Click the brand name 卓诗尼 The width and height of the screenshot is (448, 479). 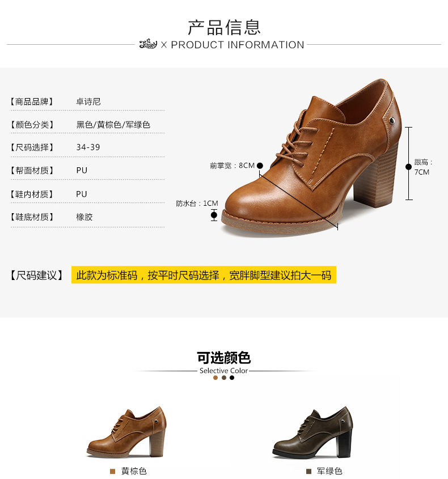click(x=88, y=101)
